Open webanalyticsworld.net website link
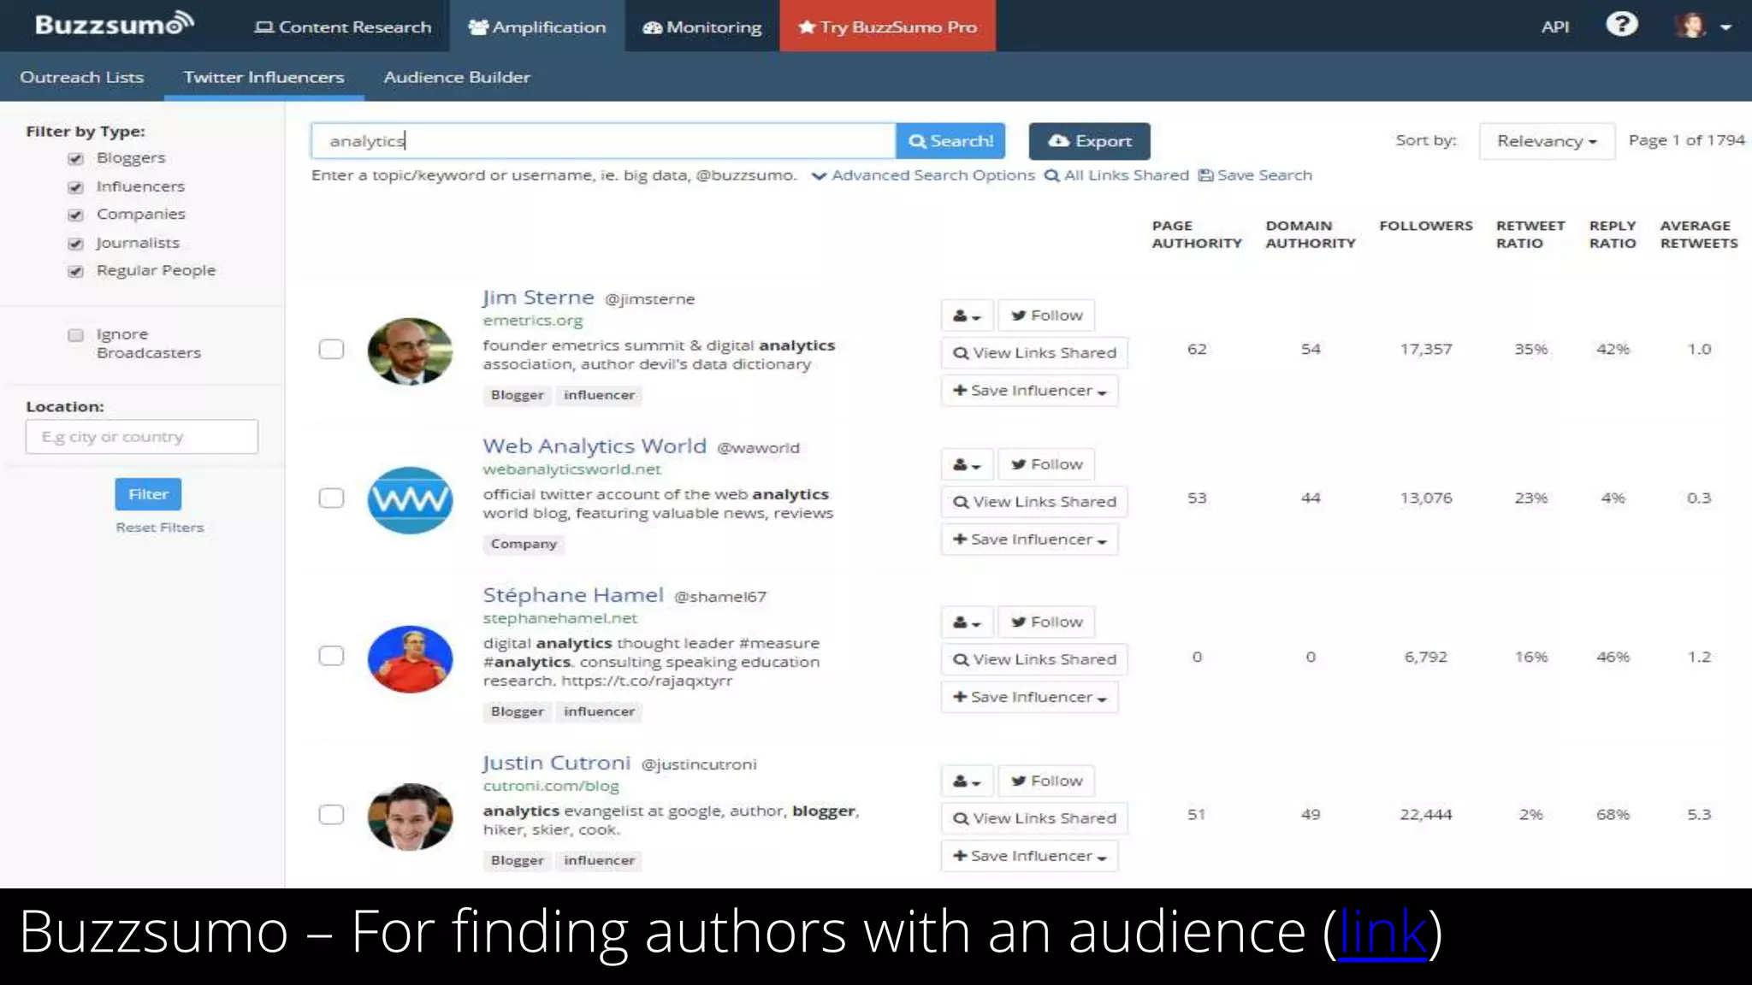This screenshot has height=985, width=1752. pos(571,469)
